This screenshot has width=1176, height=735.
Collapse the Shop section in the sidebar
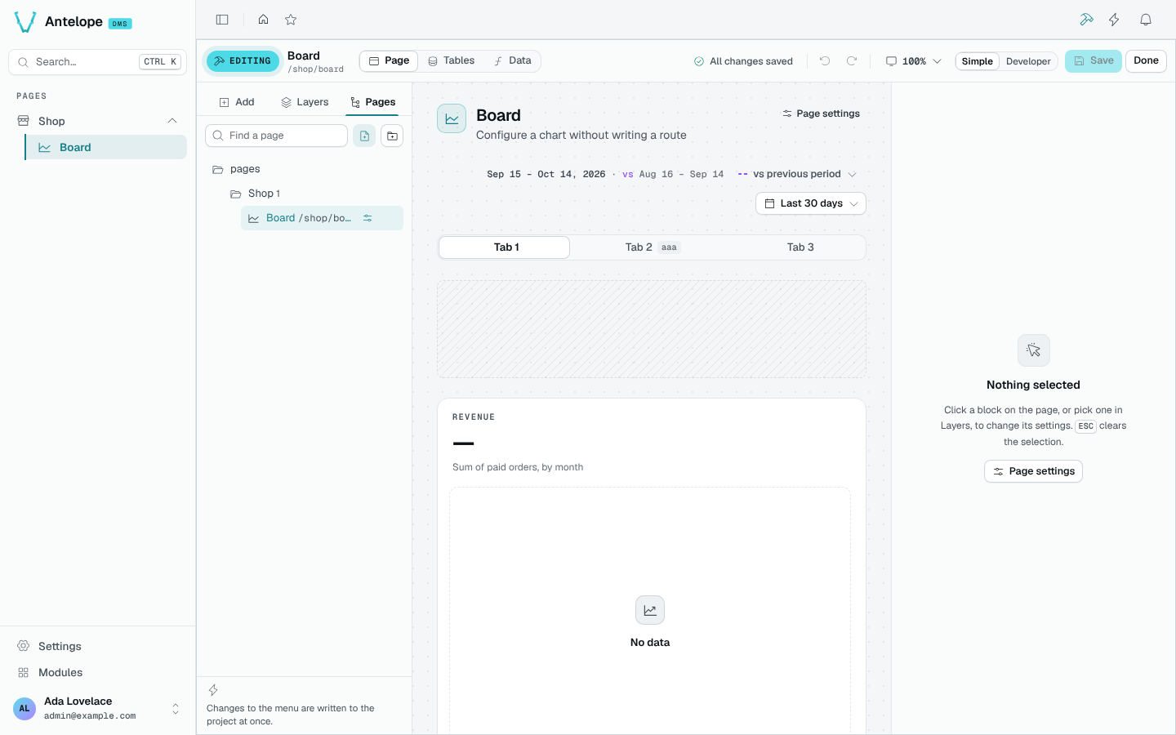point(172,121)
